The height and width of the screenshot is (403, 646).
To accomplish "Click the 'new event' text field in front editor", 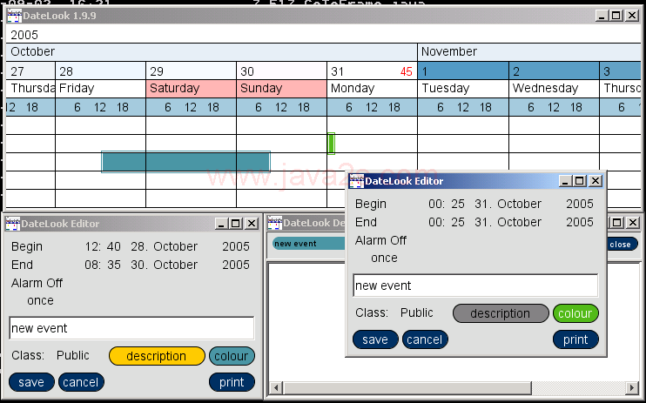I will coord(475,285).
